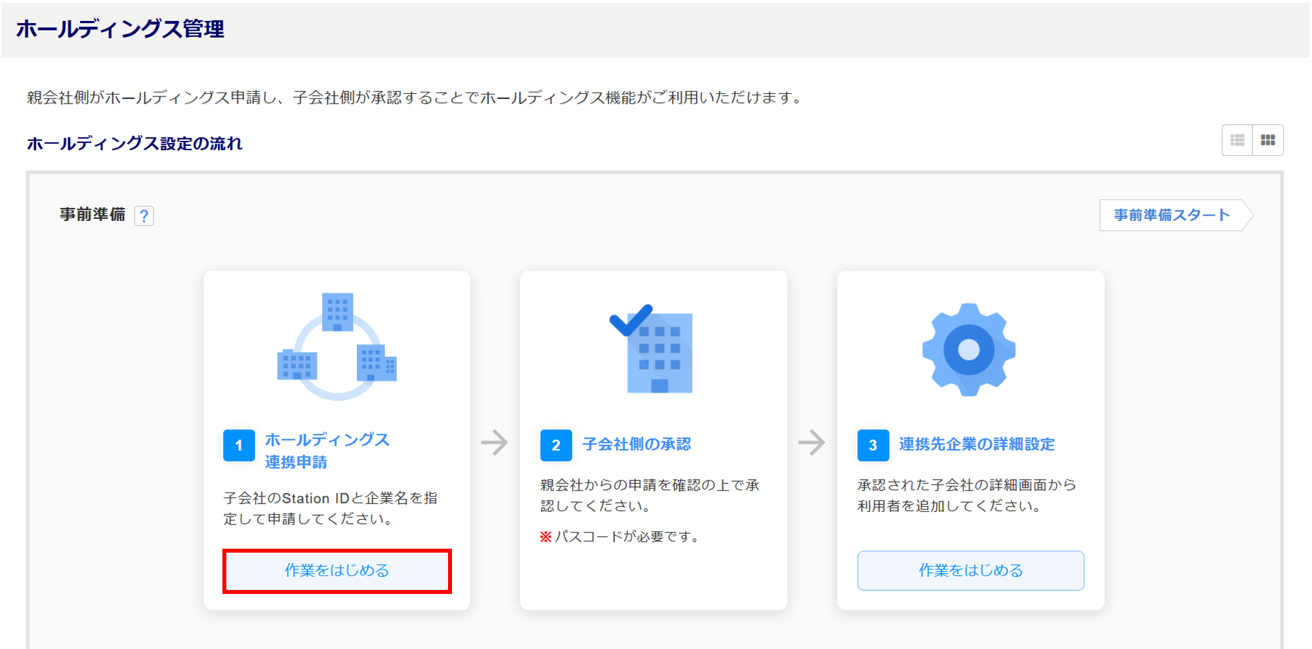
Task: Click the step 2 number badge
Action: tap(556, 446)
